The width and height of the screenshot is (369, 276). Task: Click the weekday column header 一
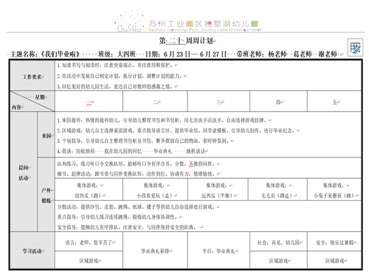tap(89, 101)
